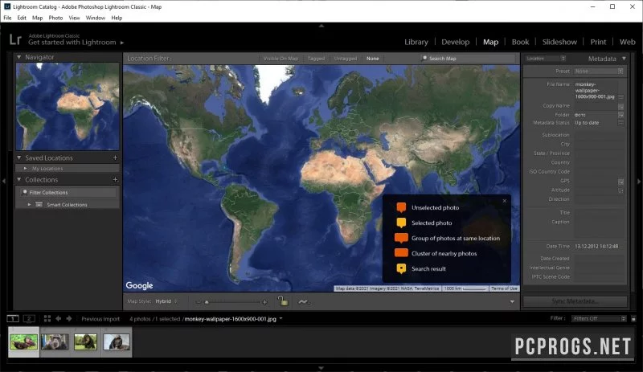Viewport: 643px width, 372px height.
Task: Click the Lr logo identity plate
Action: tap(15, 39)
